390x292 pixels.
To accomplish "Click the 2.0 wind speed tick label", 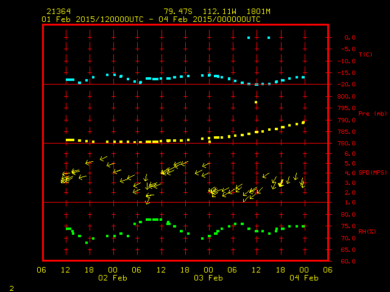I will pos(350,193).
